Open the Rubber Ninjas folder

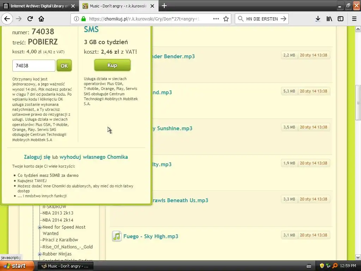[57, 254]
